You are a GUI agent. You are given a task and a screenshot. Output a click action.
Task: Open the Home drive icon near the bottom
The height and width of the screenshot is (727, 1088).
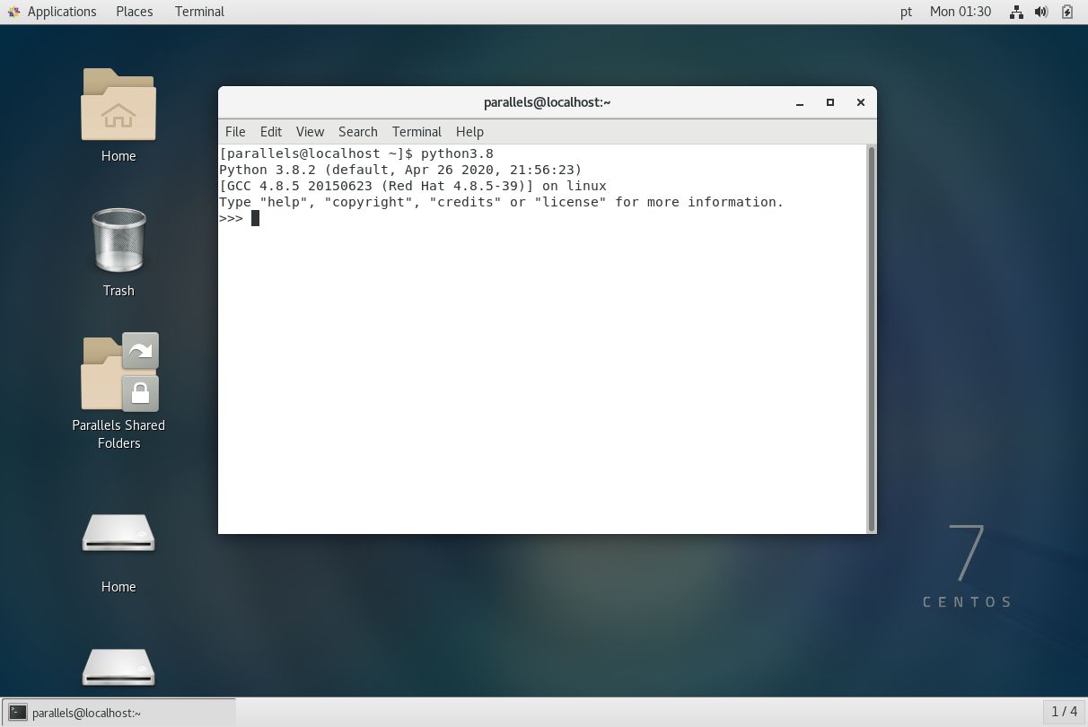click(118, 532)
